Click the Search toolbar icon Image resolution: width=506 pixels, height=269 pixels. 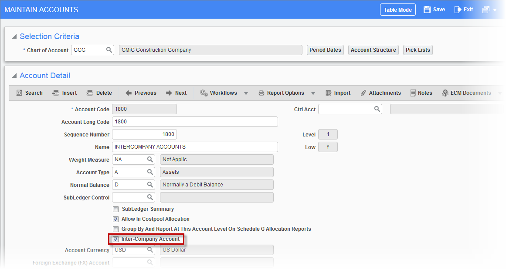pos(19,93)
